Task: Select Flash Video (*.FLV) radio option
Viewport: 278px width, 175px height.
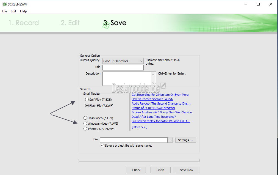Action: coord(98,118)
